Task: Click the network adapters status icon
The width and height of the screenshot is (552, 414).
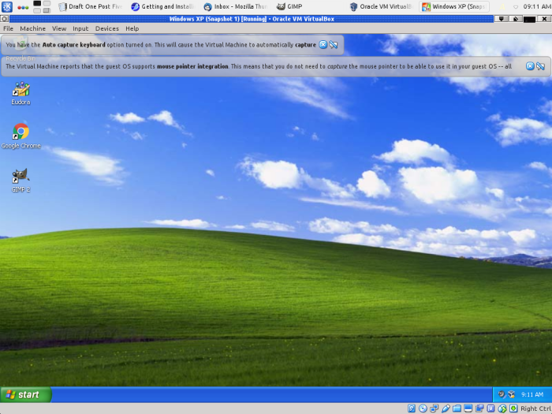Action: pyautogui.click(x=434, y=408)
